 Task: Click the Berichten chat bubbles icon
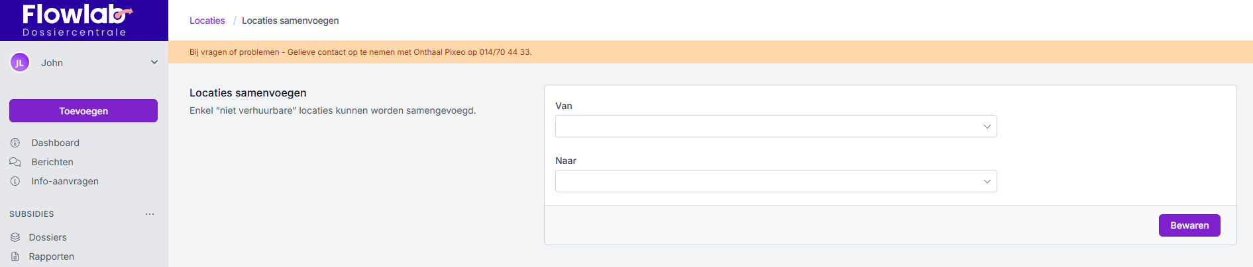point(15,162)
